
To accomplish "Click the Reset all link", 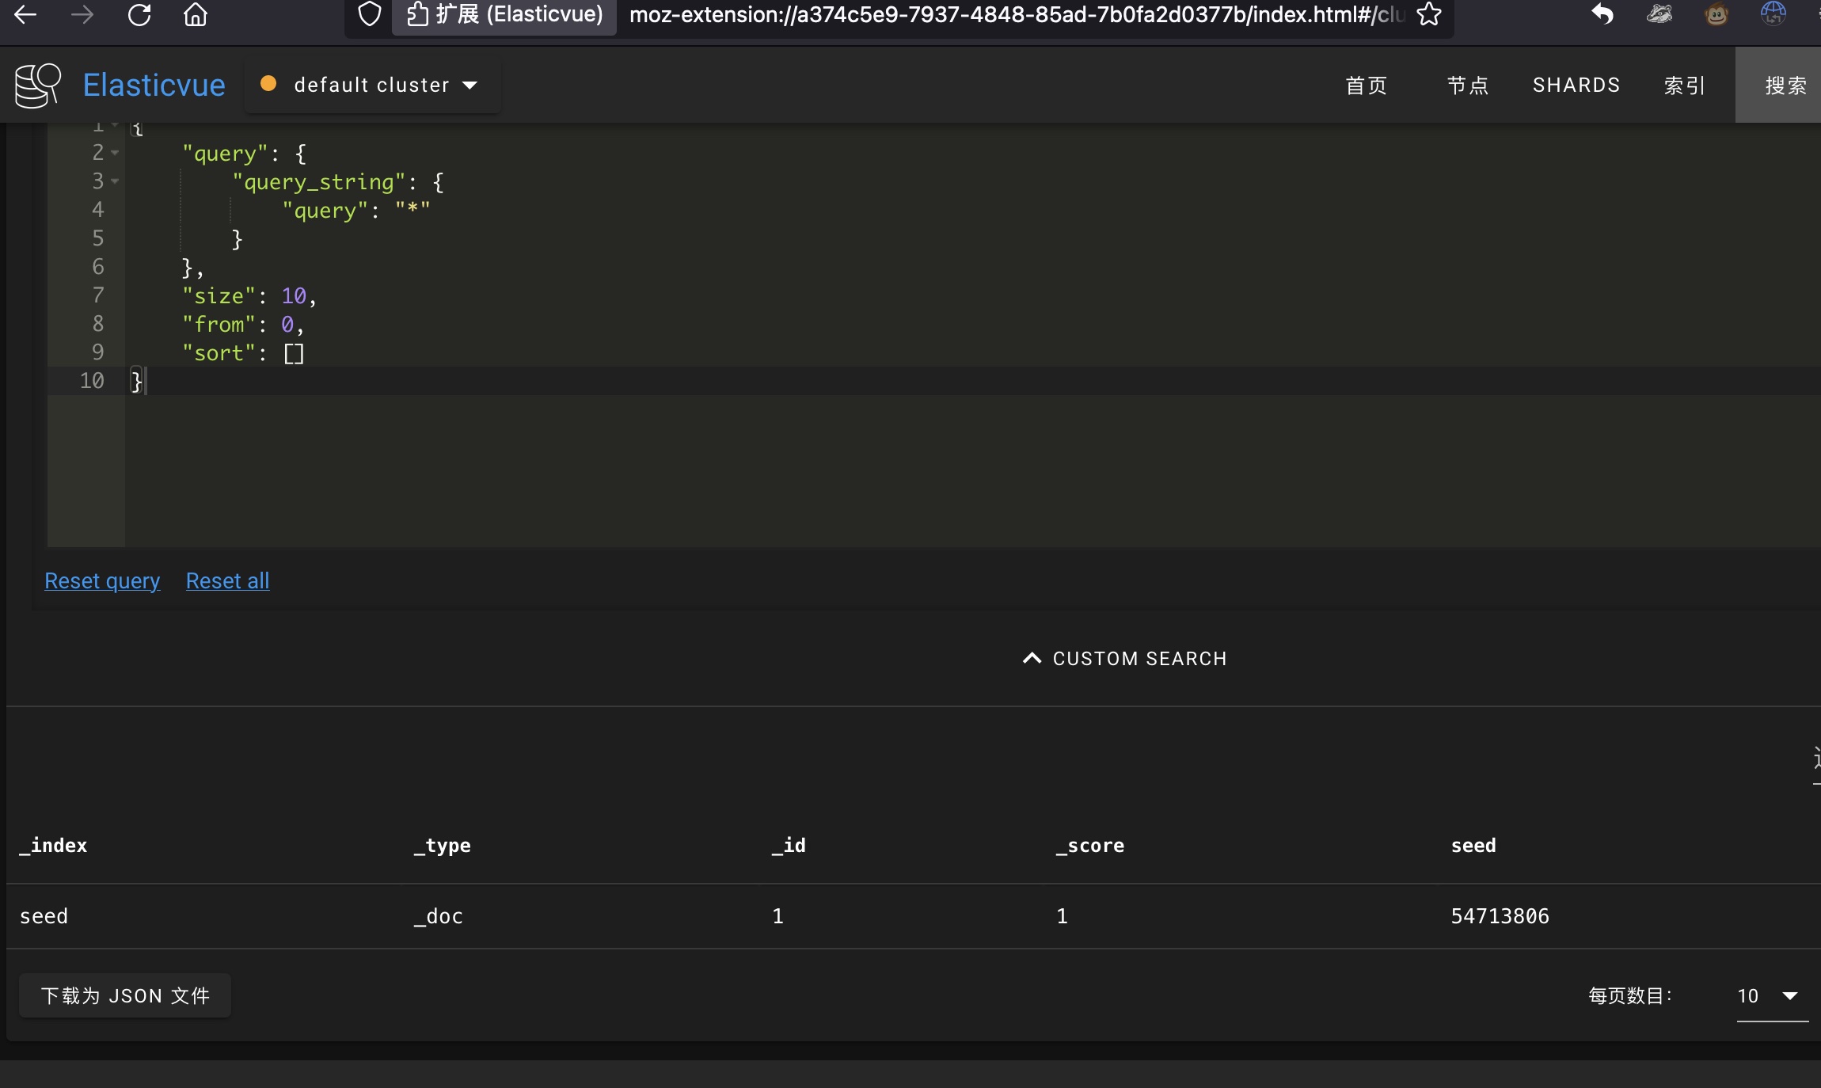I will [227, 580].
